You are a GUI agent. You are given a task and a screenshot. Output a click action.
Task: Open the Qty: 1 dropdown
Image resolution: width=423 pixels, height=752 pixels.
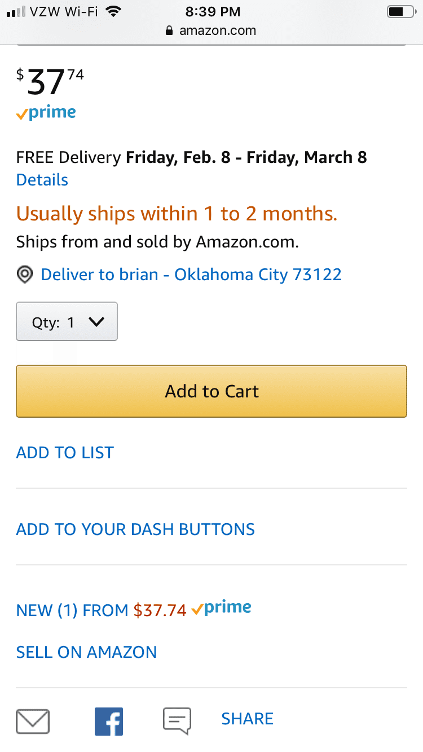[67, 321]
